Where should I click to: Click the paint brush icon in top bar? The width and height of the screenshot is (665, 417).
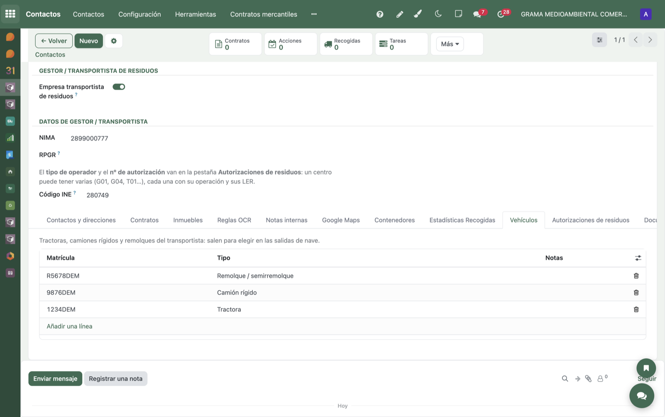pyautogui.click(x=418, y=14)
